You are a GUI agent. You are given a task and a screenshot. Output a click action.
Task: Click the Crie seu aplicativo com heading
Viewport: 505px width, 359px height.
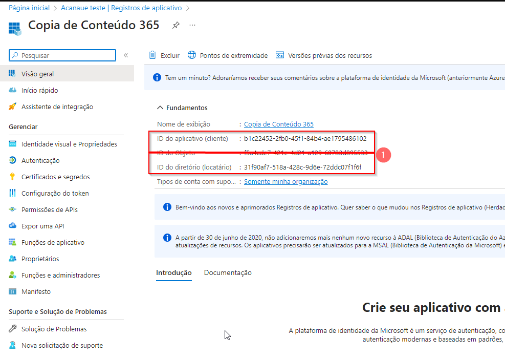[x=431, y=307]
